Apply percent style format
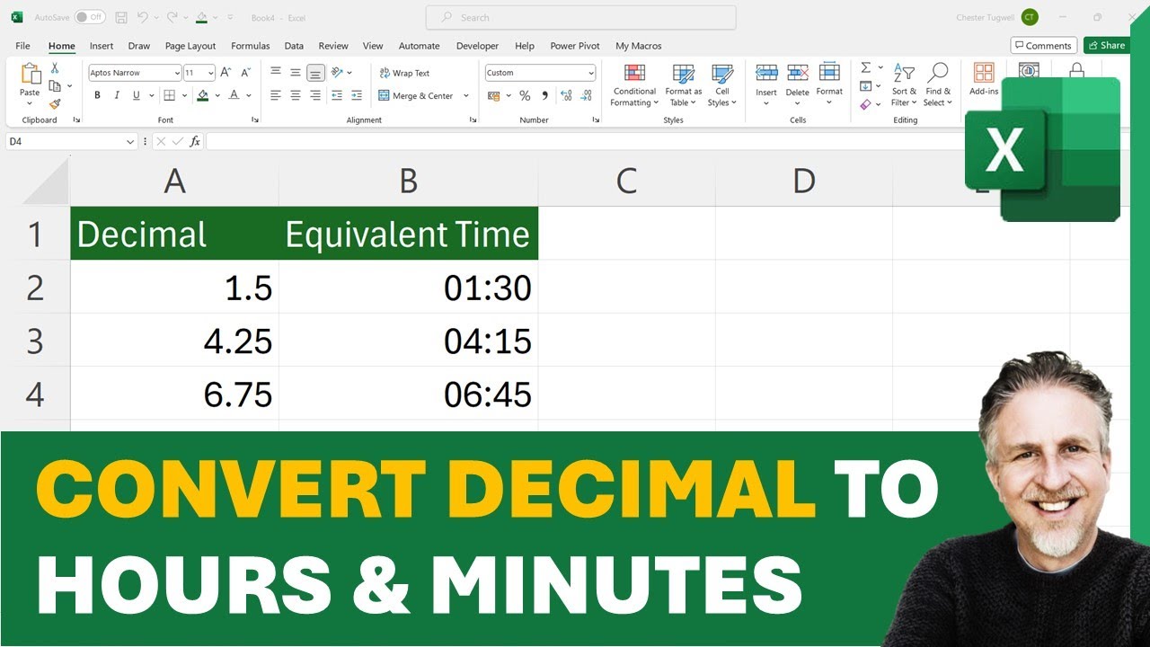This screenshot has width=1150, height=647. (x=525, y=95)
